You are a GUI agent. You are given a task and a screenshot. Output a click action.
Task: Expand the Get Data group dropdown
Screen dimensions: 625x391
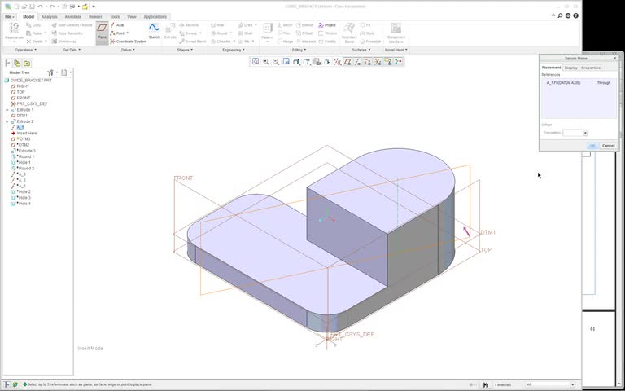(x=72, y=50)
